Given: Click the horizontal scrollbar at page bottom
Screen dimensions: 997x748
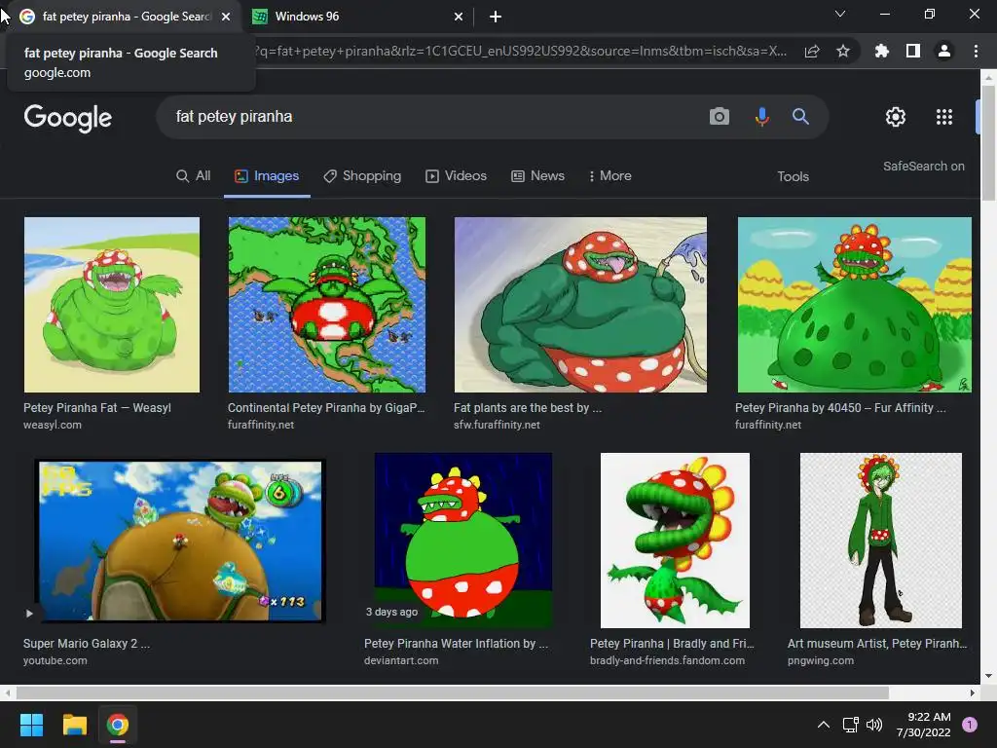Looking at the screenshot, I should tap(452, 692).
